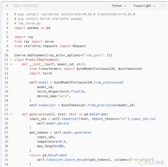The width and height of the screenshot is (168, 167).
Task: Collapse the __init__ method fold arrow
Action: click(x=11, y=64)
